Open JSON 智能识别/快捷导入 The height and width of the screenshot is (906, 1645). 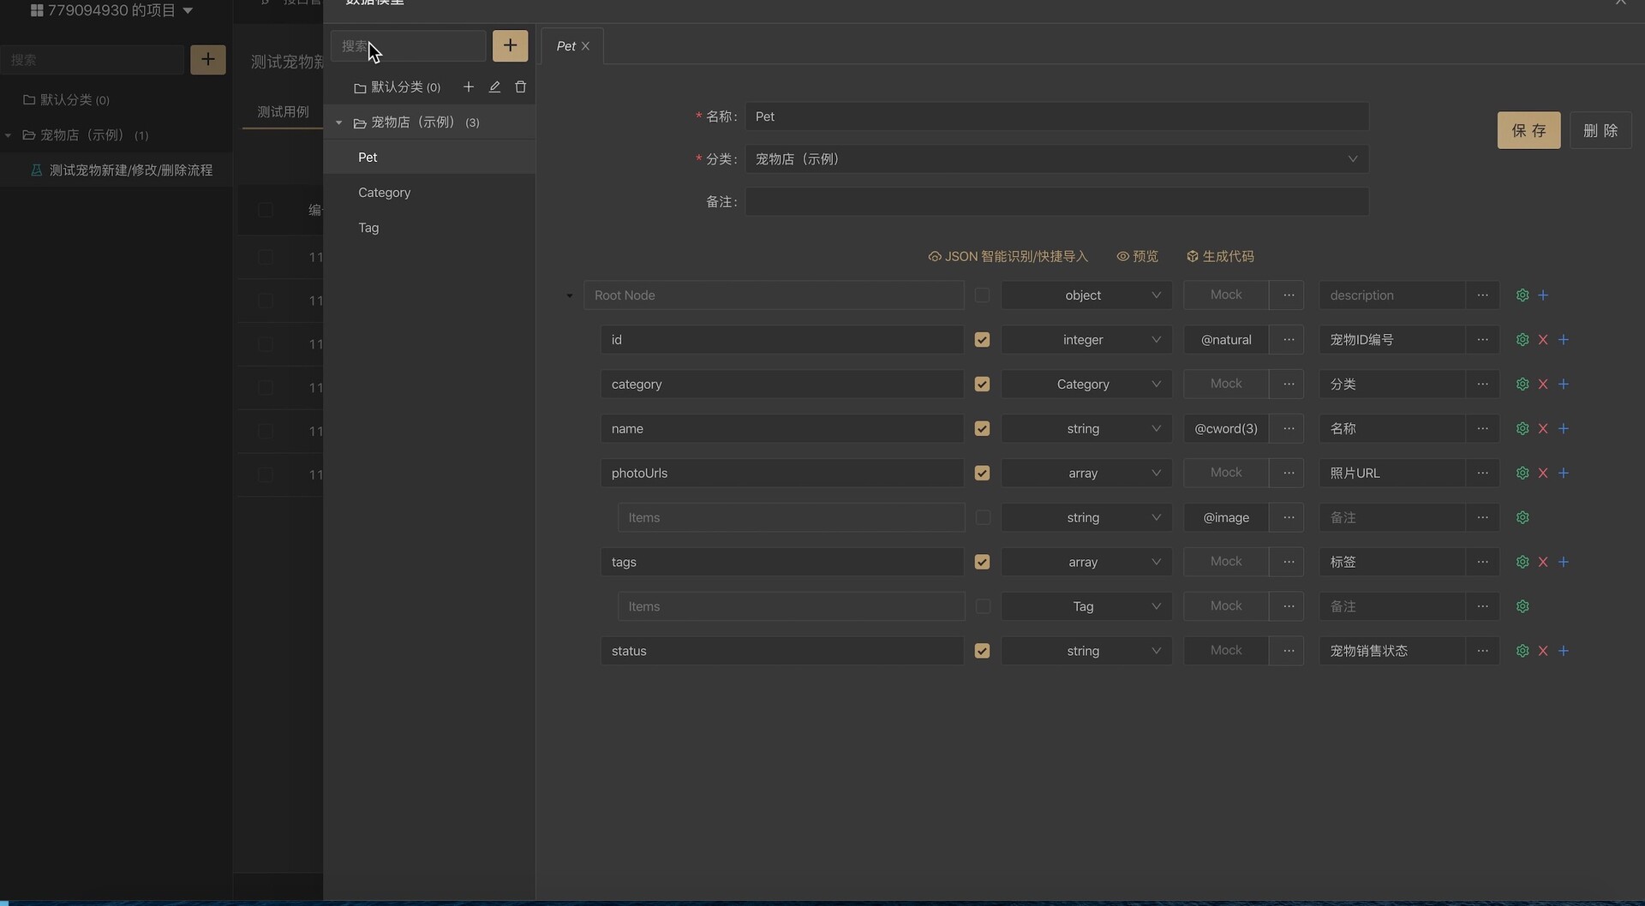click(1008, 255)
